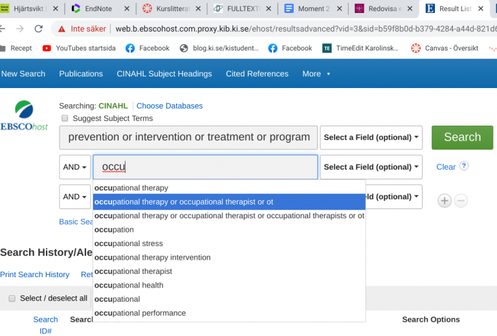
Task: Expand the More menu
Action: 316,74
